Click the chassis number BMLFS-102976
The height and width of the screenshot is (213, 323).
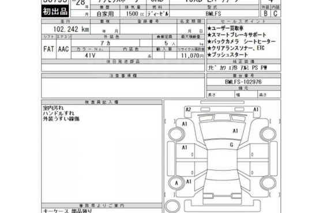(x=243, y=82)
